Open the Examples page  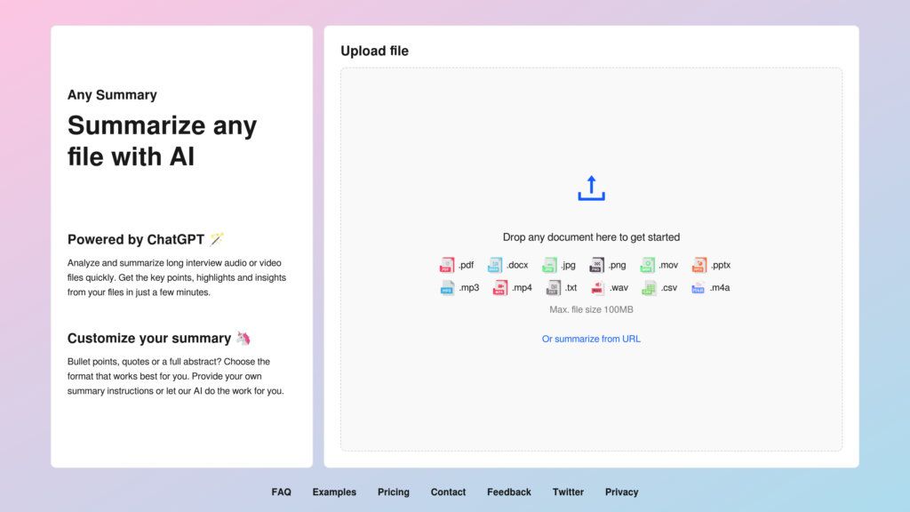pos(334,492)
